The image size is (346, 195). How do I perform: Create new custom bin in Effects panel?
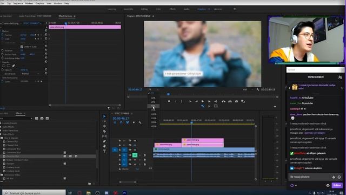89,184
